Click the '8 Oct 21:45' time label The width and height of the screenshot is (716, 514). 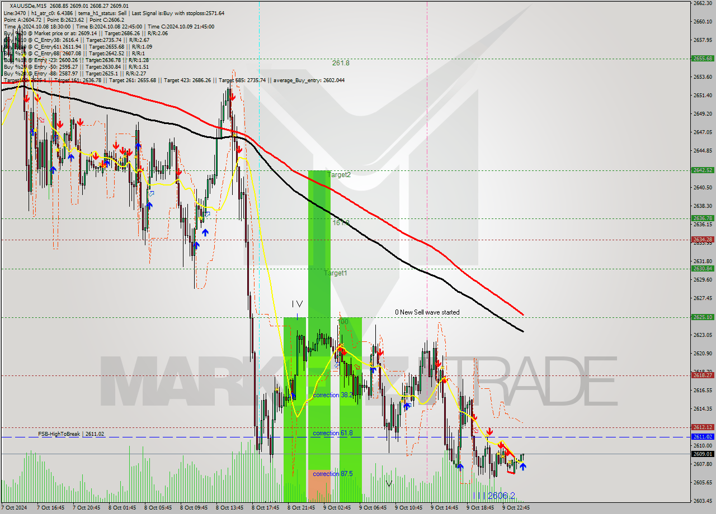[x=301, y=508]
